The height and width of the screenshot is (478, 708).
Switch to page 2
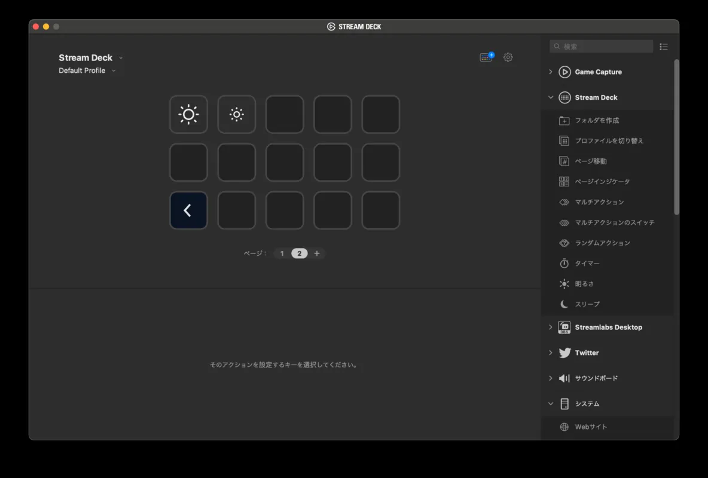click(x=300, y=253)
